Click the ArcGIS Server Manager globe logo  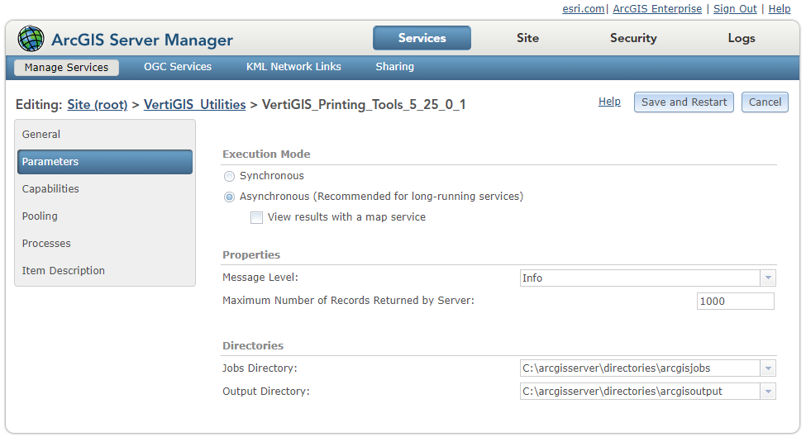pyautogui.click(x=31, y=39)
